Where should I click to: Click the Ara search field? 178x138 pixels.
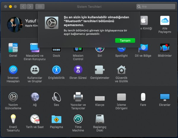156,7
